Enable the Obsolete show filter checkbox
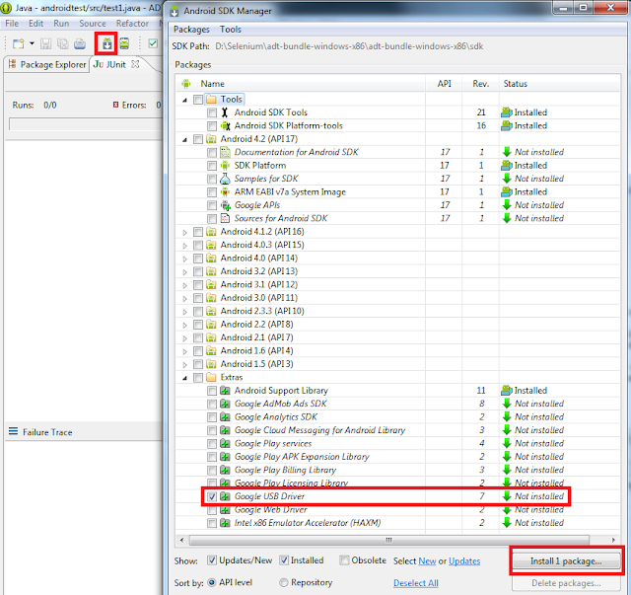The image size is (631, 595). 344,560
